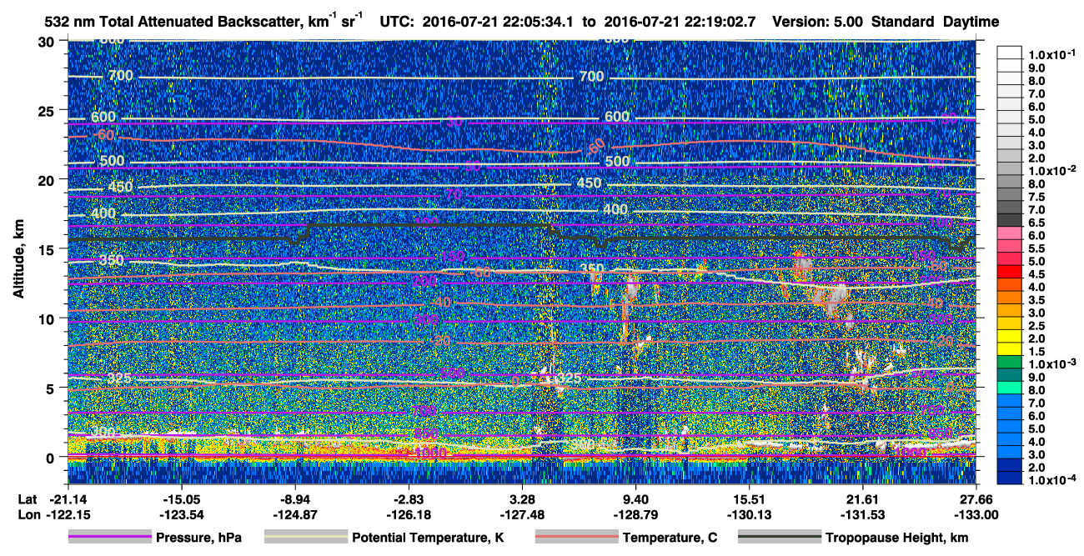Select the 'Pressure, hPa' legend label

pyautogui.click(x=198, y=538)
